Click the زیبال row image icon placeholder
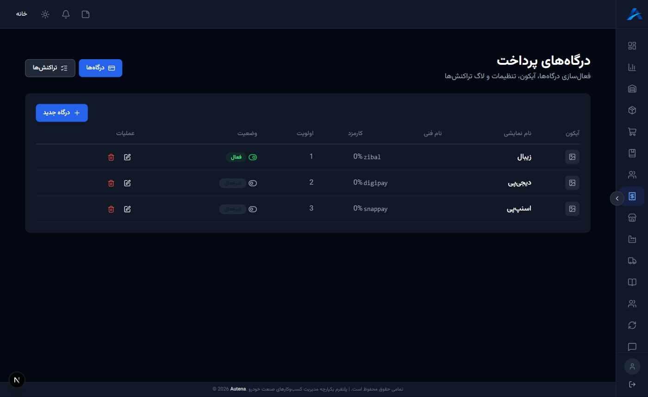The image size is (648, 397). point(572,157)
